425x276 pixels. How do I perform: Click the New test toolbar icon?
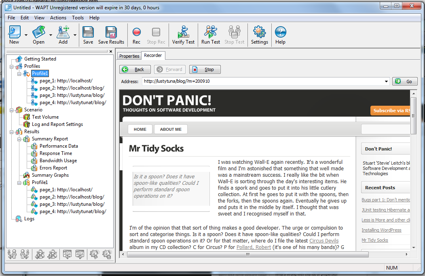click(15, 32)
